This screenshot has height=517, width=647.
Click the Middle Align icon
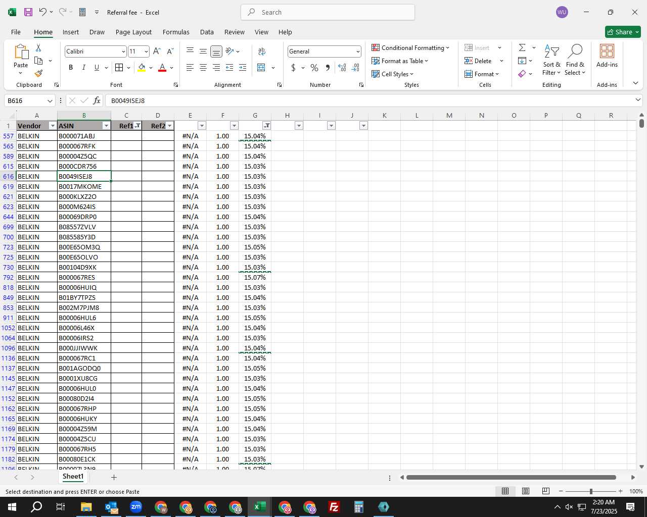[x=203, y=51]
